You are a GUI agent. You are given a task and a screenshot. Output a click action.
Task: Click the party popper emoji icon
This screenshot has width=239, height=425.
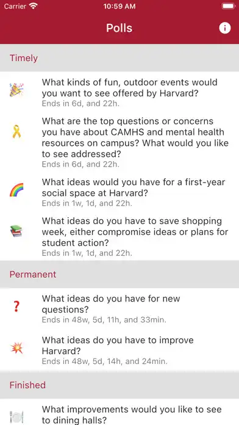(x=16, y=90)
